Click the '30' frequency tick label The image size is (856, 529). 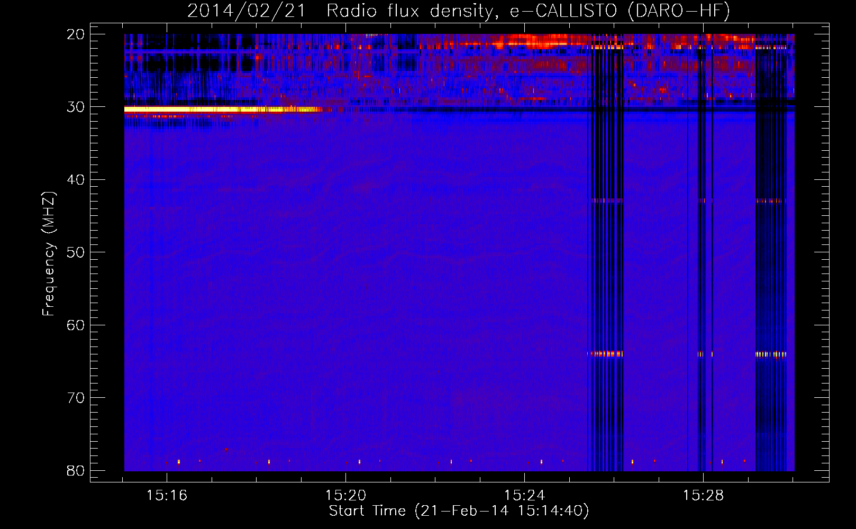[x=76, y=107]
